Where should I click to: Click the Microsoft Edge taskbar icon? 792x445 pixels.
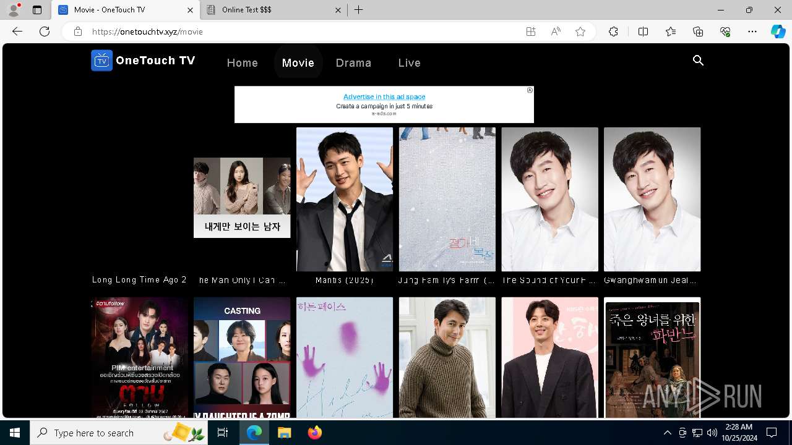point(254,433)
